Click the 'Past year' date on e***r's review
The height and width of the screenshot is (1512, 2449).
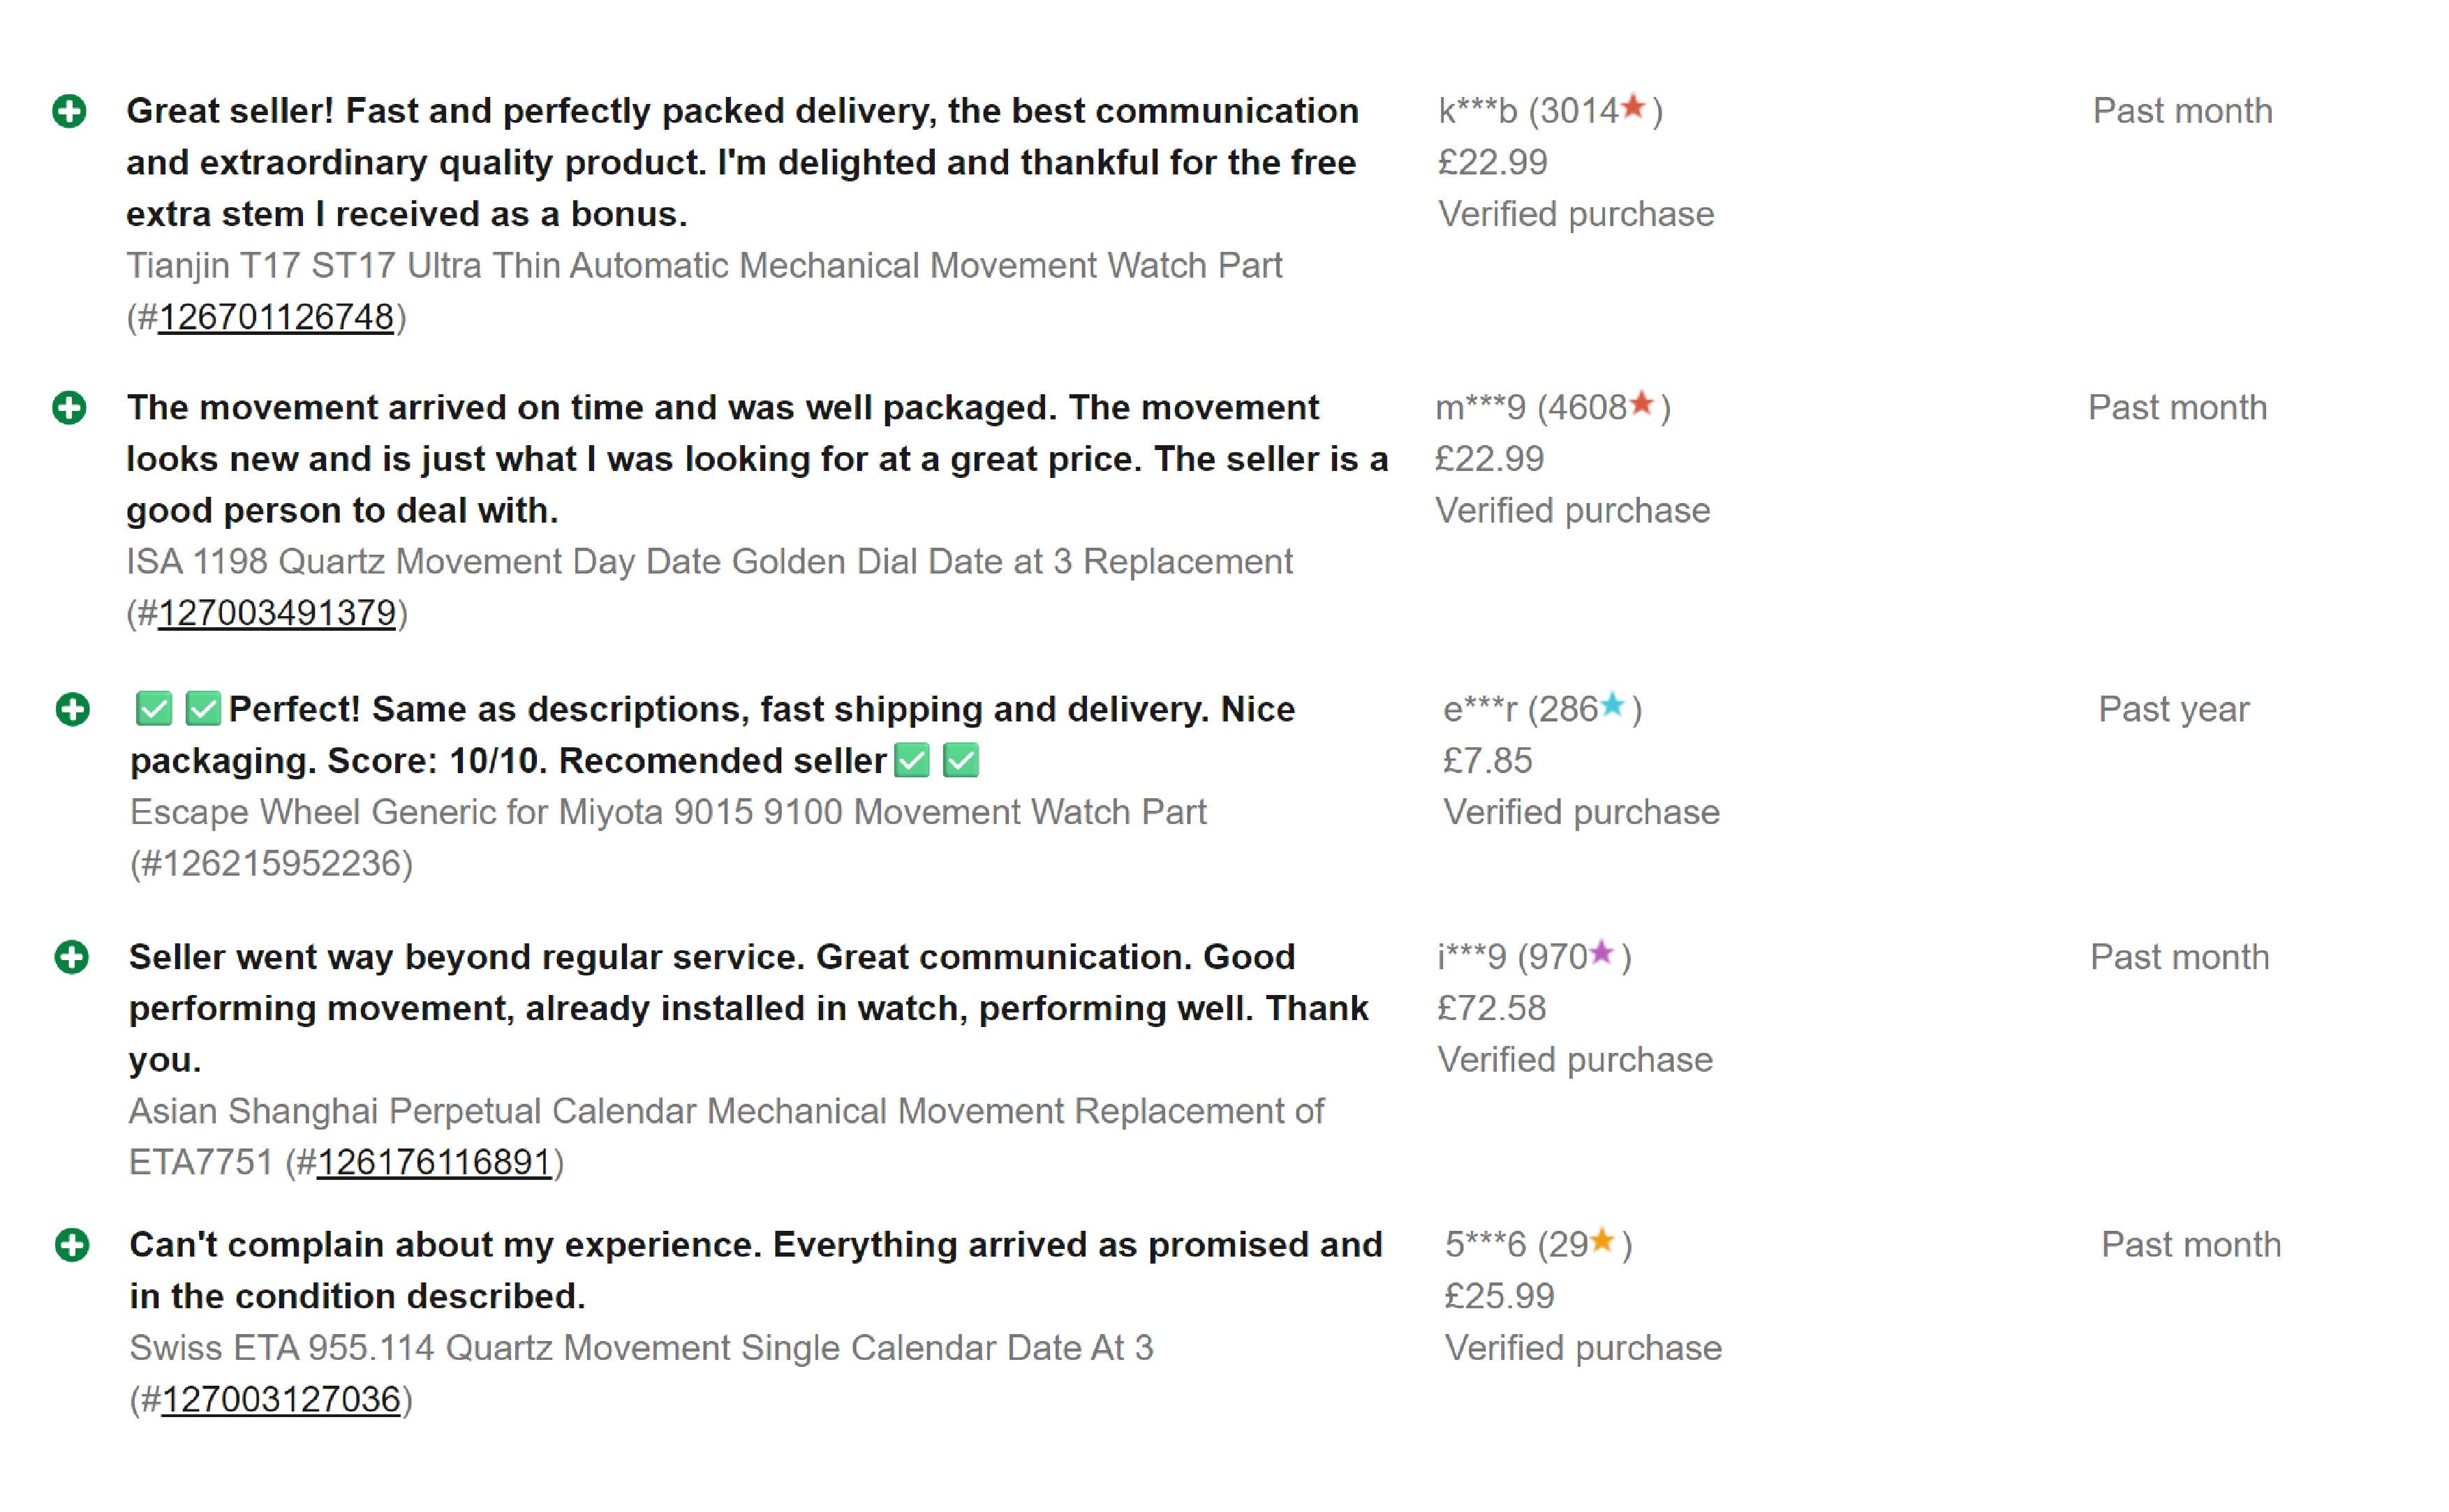[x=2173, y=710]
